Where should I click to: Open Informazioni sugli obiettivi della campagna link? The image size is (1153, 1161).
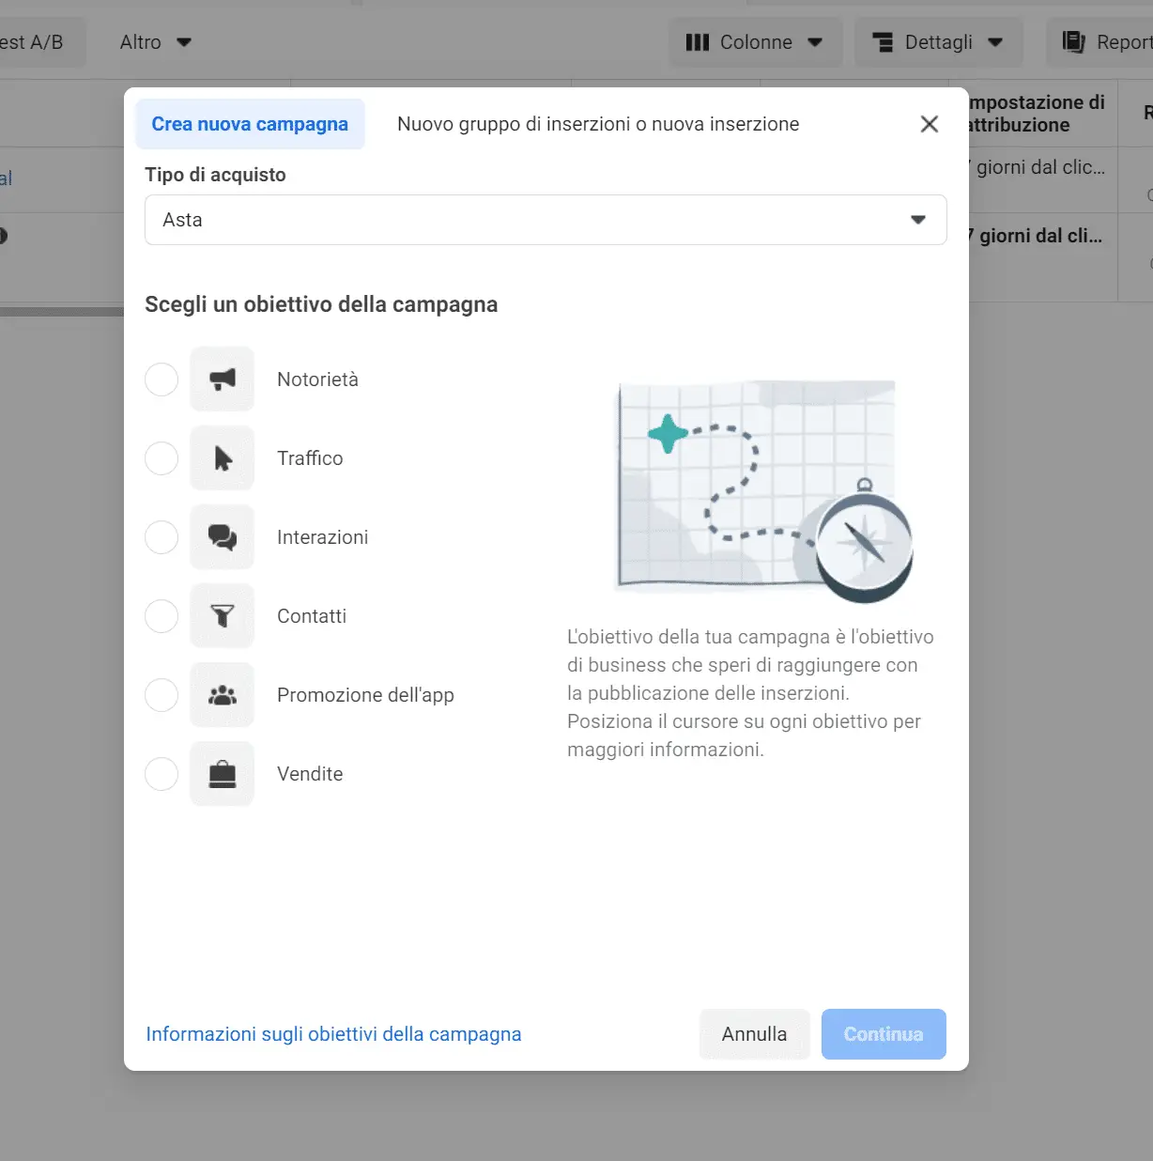tap(333, 1034)
